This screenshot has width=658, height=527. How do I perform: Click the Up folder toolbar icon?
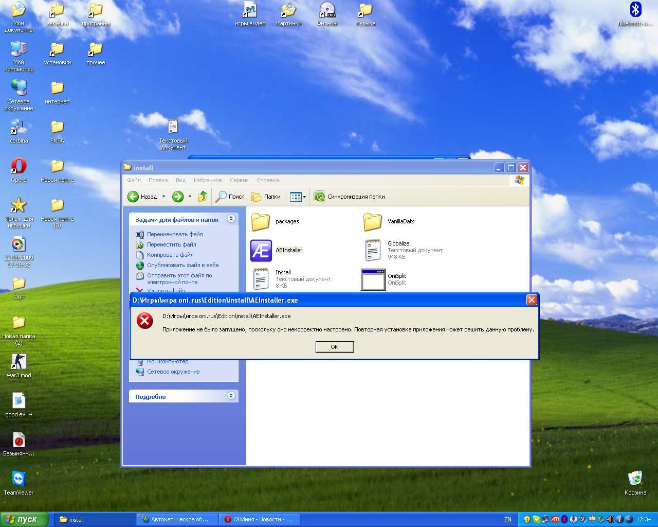[203, 197]
